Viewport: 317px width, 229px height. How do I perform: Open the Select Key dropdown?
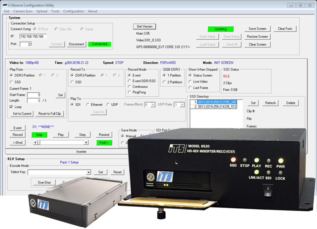[89, 172]
